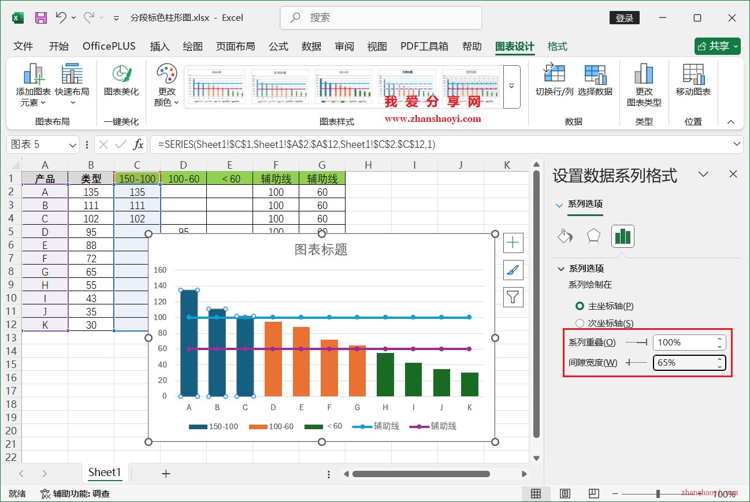Viewport: 750px width, 502px height.
Task: Switch series to 次坐标轴 axis
Action: [580, 323]
